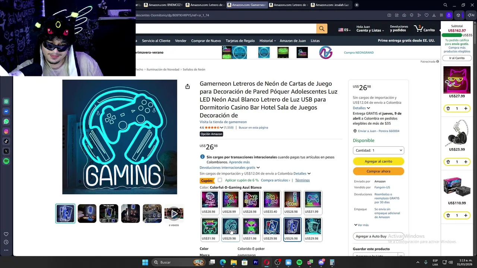
Task: Select US$33.40 color variant swatch
Action: (272, 203)
